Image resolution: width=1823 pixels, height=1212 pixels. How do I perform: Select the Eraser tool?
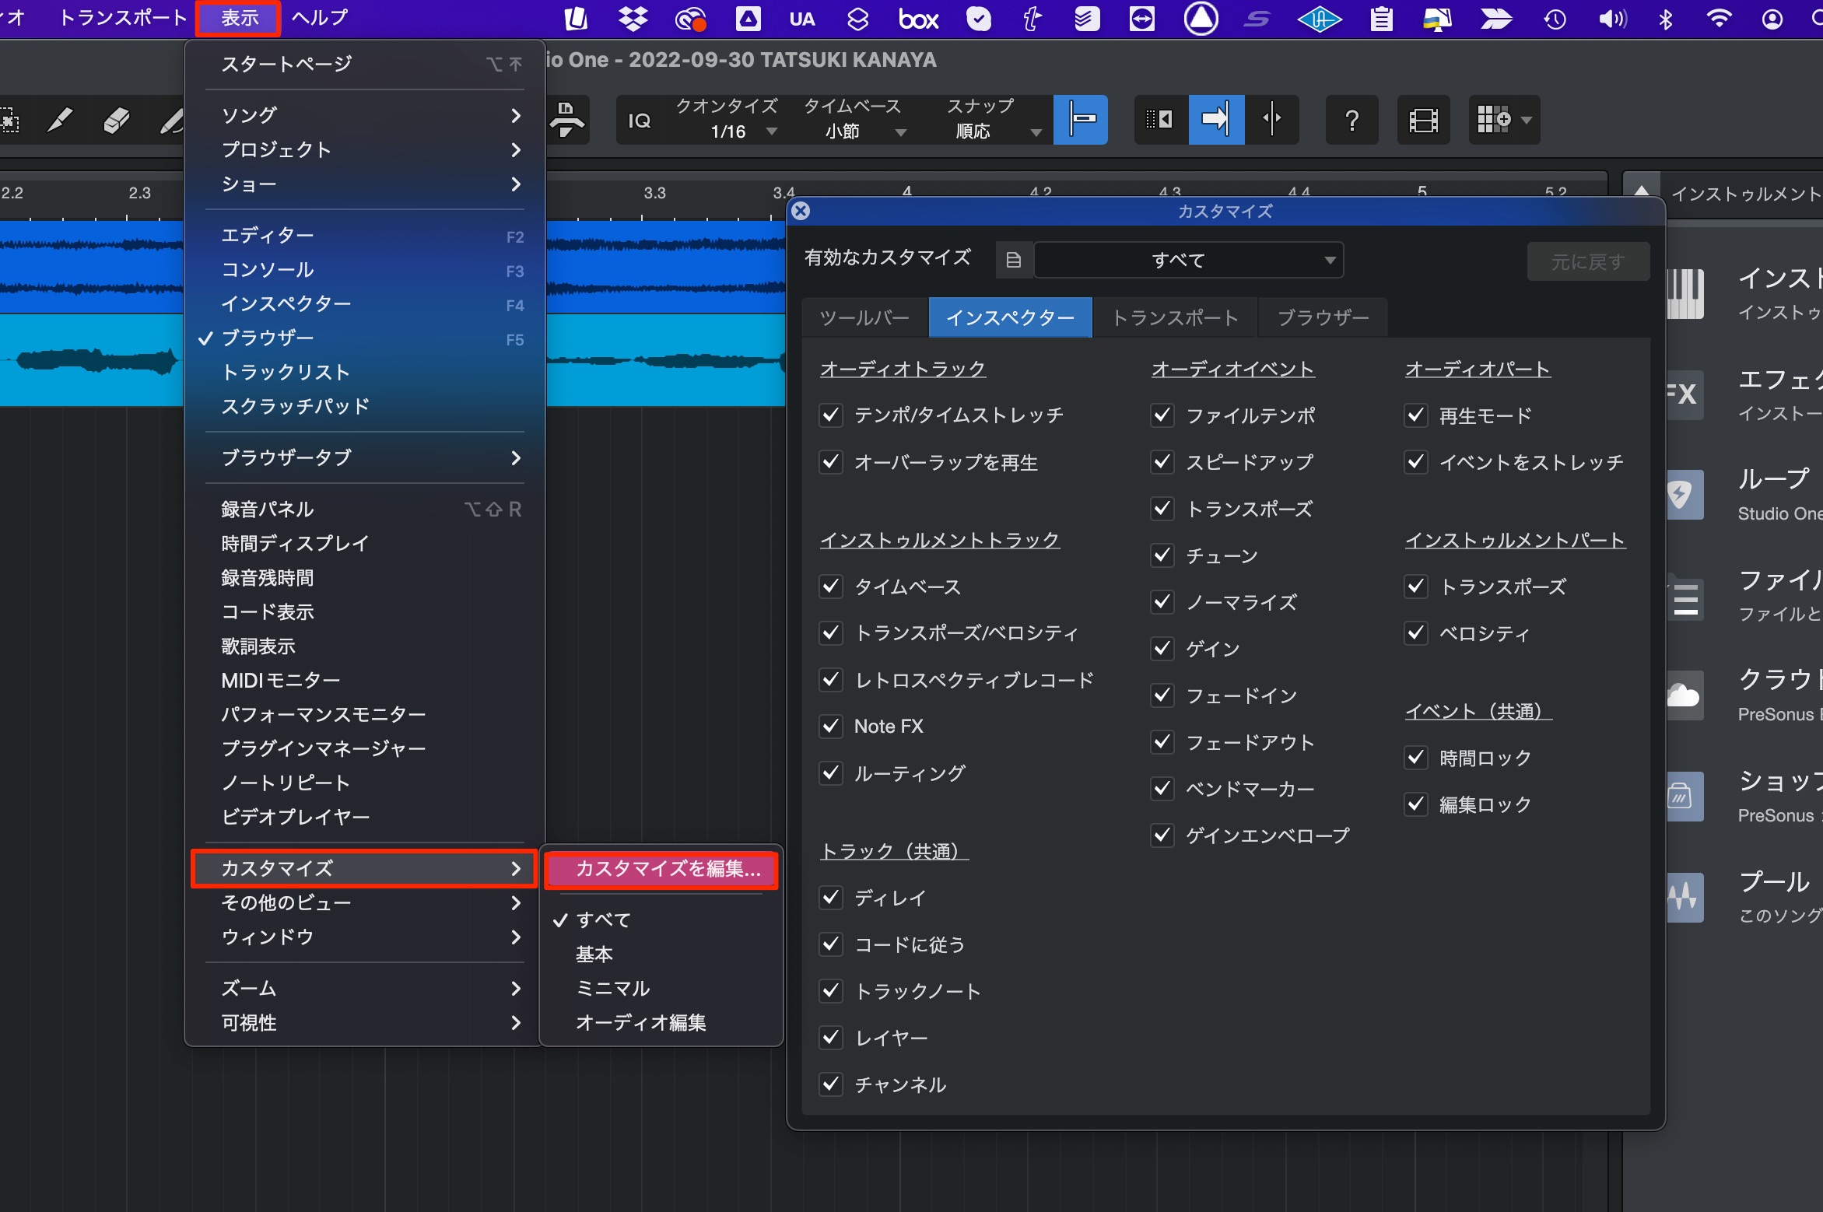(117, 121)
